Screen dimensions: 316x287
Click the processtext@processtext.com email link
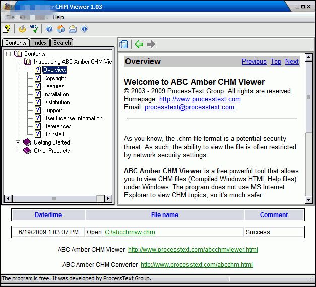189,107
